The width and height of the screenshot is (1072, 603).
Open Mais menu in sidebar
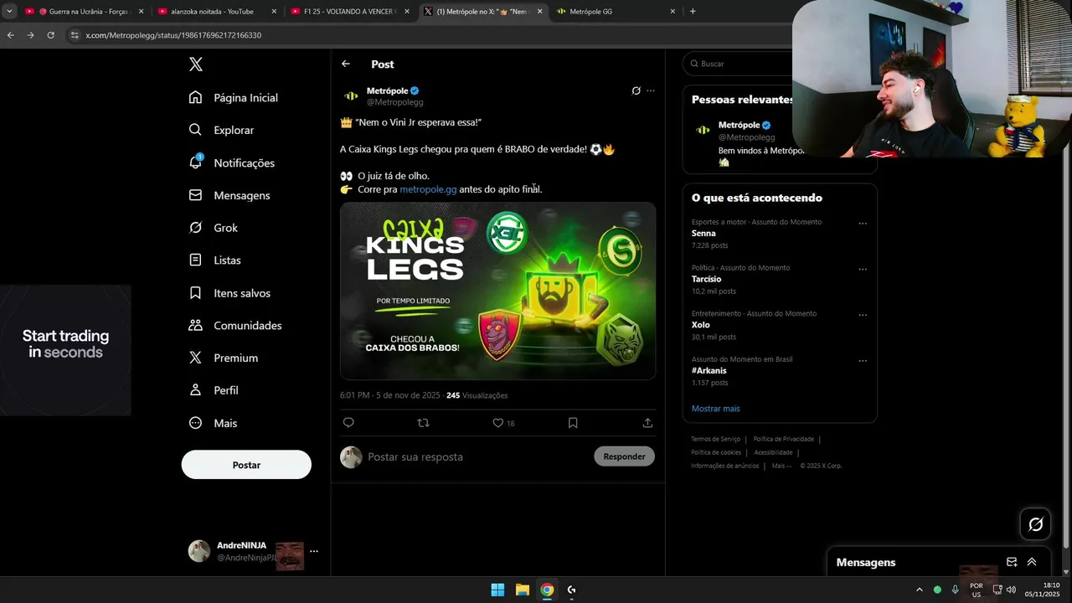213,423
